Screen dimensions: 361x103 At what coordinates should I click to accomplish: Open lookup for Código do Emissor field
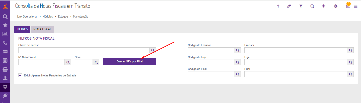[238, 50]
